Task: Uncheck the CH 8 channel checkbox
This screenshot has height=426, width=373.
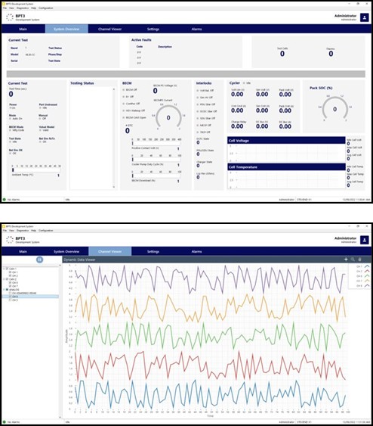Action: click(x=10, y=297)
